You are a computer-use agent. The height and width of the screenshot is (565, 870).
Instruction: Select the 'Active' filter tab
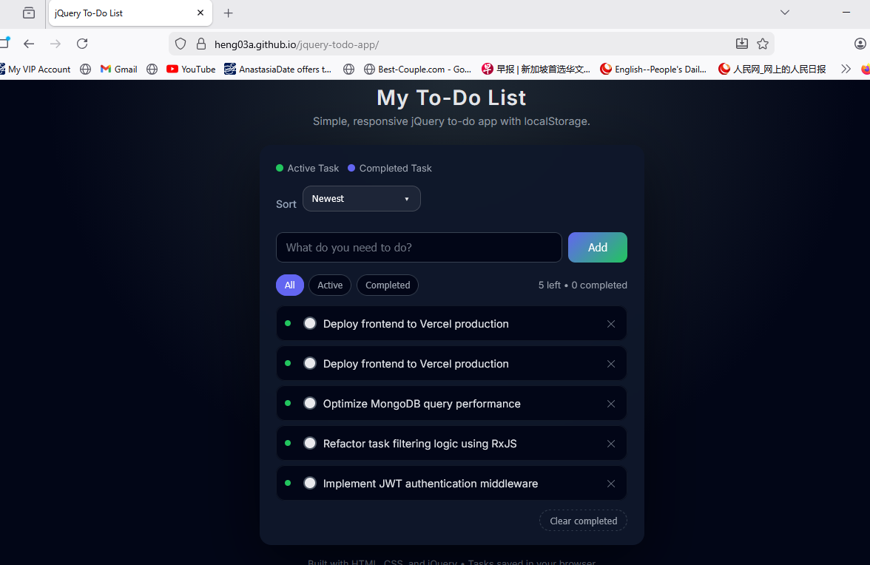[x=329, y=285]
